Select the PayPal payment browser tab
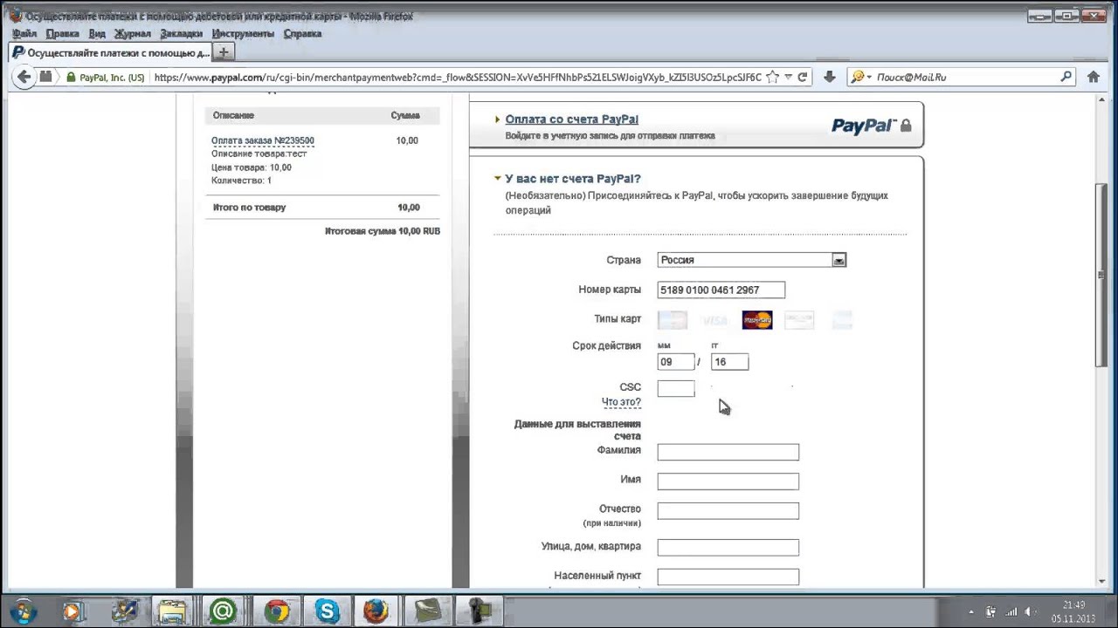 click(110, 53)
